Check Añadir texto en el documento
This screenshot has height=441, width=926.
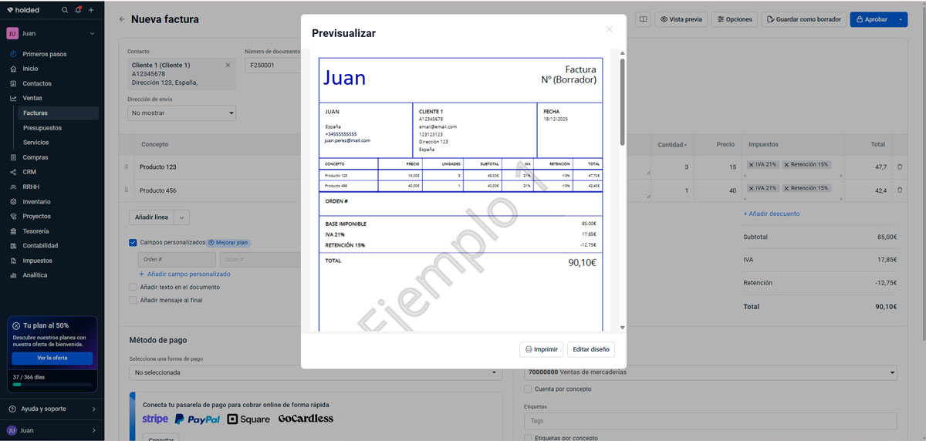pyautogui.click(x=133, y=287)
